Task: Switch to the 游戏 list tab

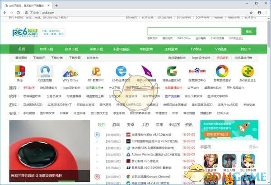Action: pyautogui.click(x=116, y=125)
